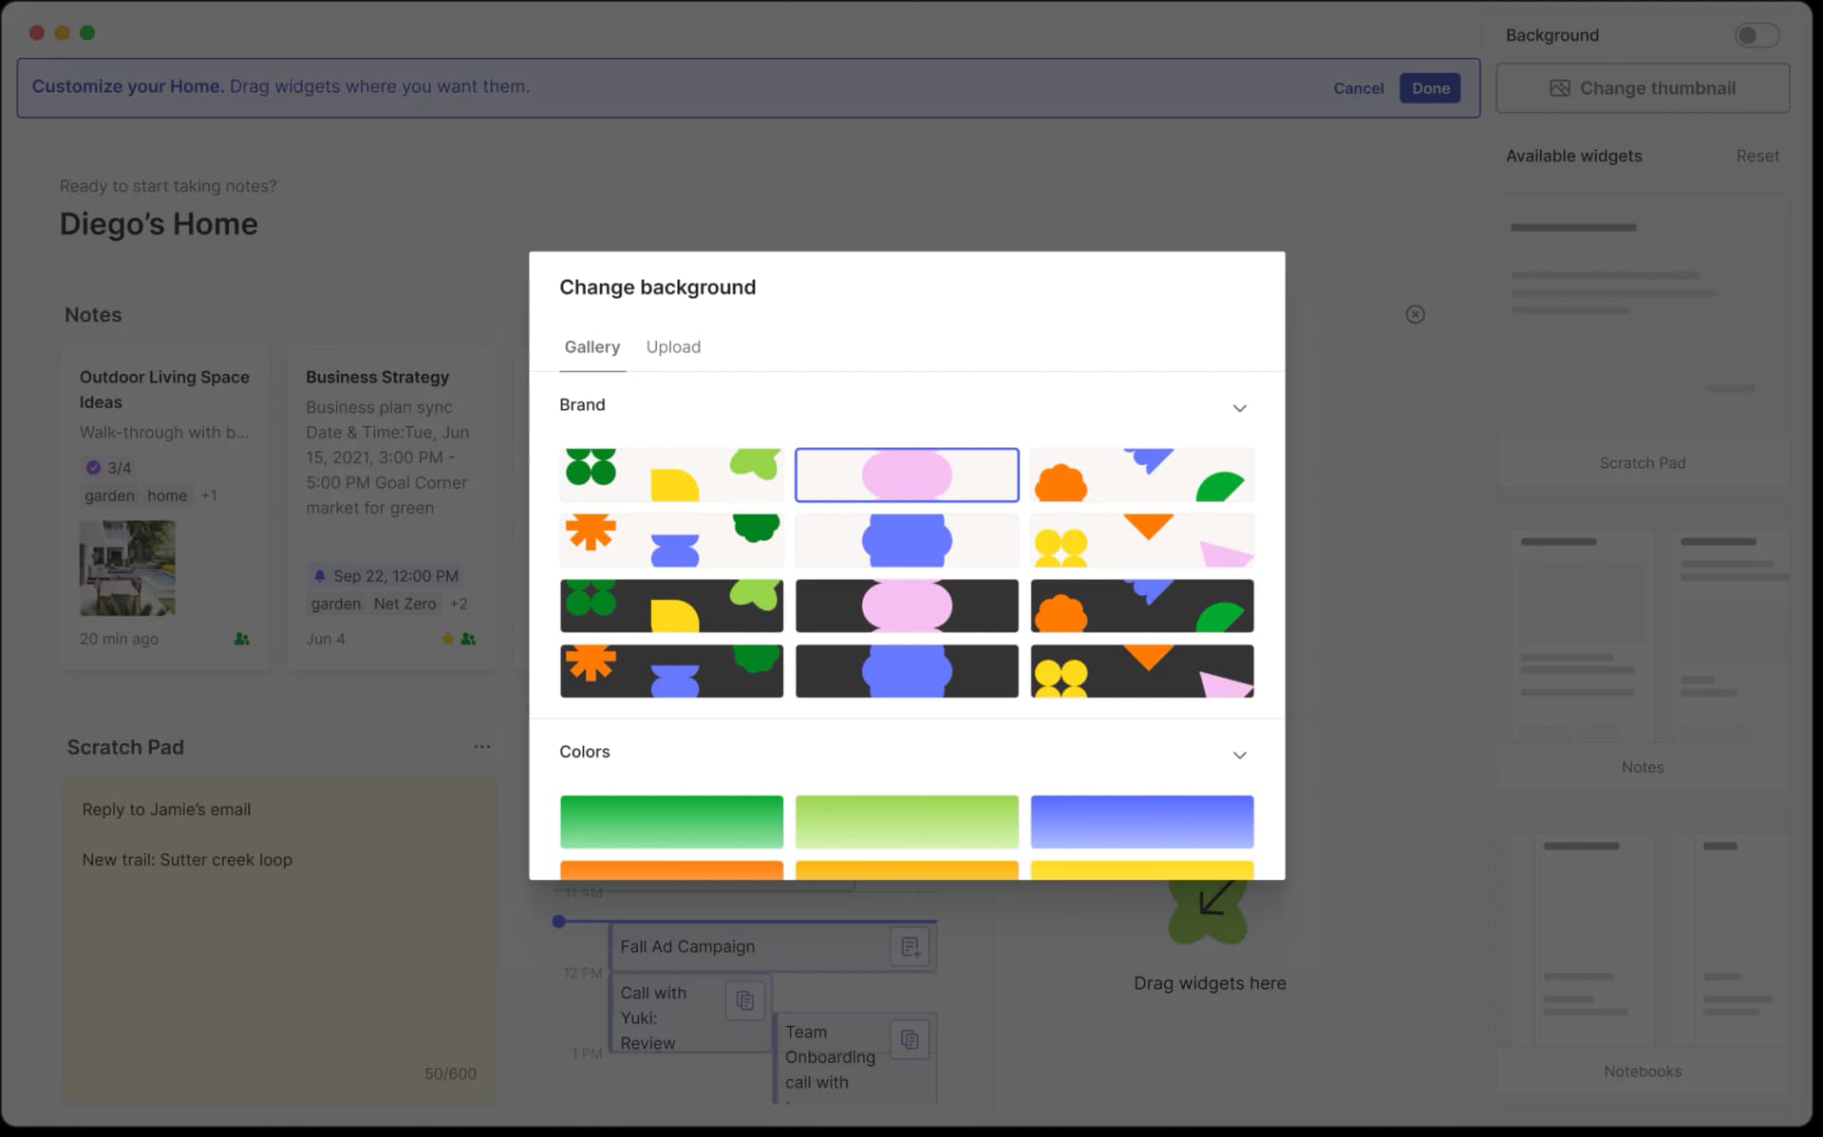Screen dimensions: 1823x1137
Task: Open Scratch Pad options via the ellipsis icon
Action: (481, 746)
